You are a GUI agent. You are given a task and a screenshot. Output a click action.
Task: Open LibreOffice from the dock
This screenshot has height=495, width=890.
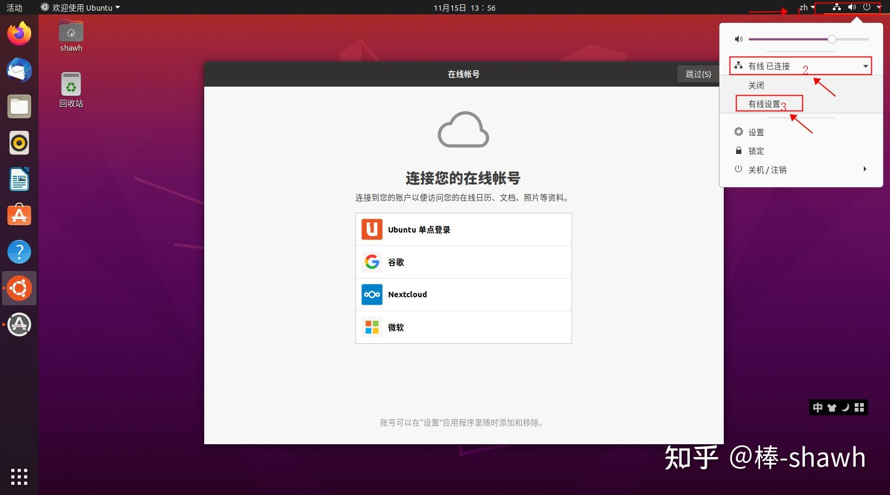point(19,179)
